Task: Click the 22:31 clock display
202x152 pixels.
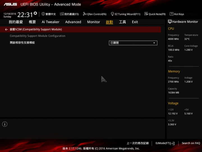Action: 25,15
